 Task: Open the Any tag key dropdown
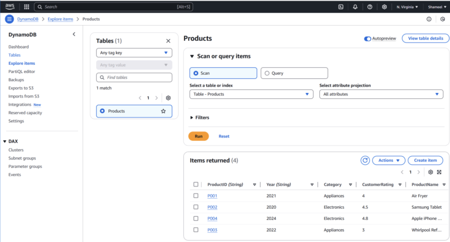(x=134, y=53)
